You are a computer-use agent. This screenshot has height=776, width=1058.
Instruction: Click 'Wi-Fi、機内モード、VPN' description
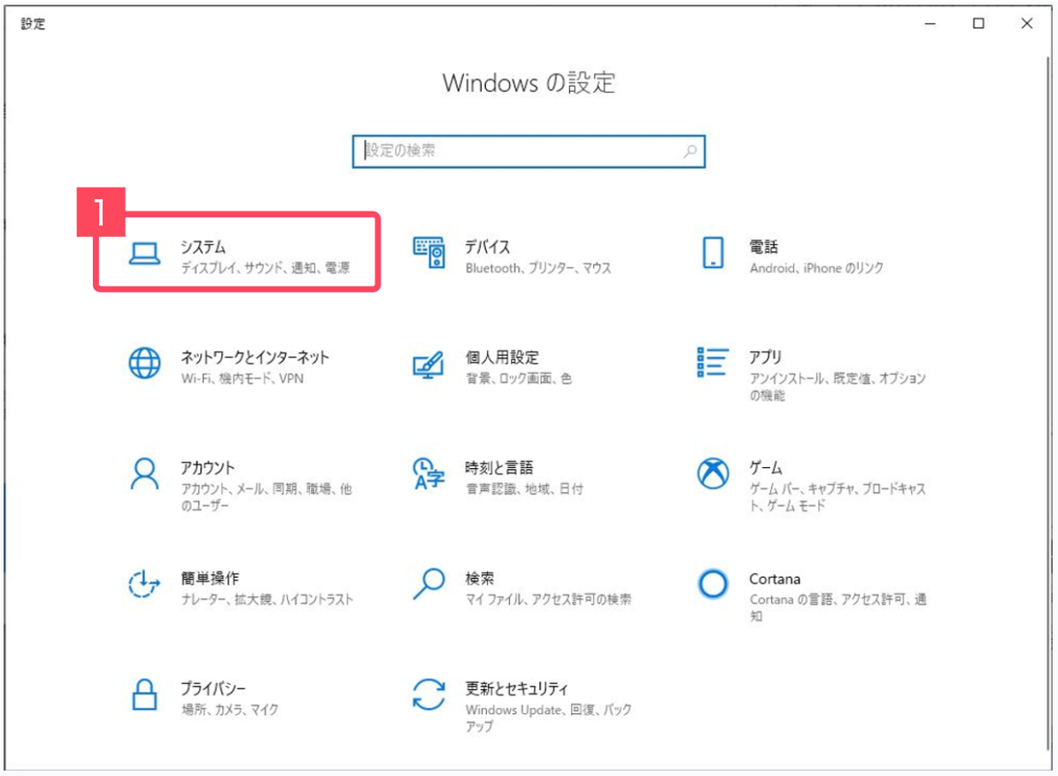[x=243, y=378]
